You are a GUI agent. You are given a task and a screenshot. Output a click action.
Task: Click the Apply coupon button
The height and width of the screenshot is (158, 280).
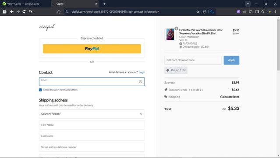(231, 60)
